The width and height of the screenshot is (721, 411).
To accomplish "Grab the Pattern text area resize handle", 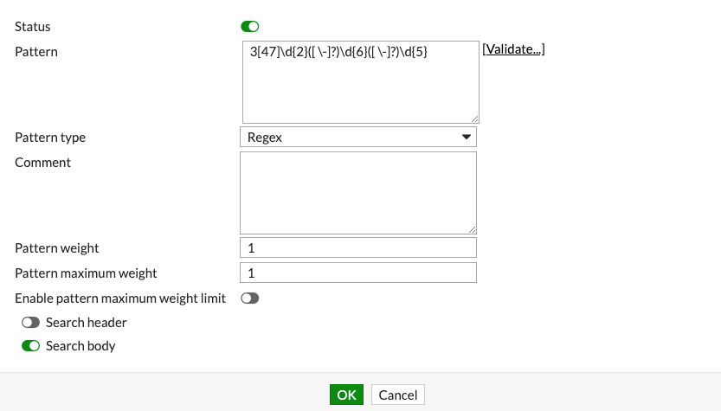I will tap(474, 119).
